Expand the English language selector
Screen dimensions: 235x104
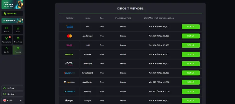(12, 100)
